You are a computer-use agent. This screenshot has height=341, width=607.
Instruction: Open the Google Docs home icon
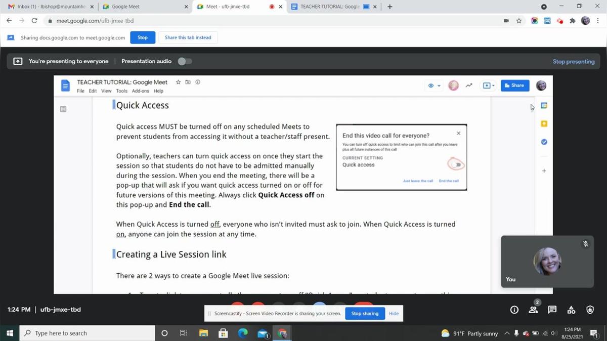click(x=65, y=86)
